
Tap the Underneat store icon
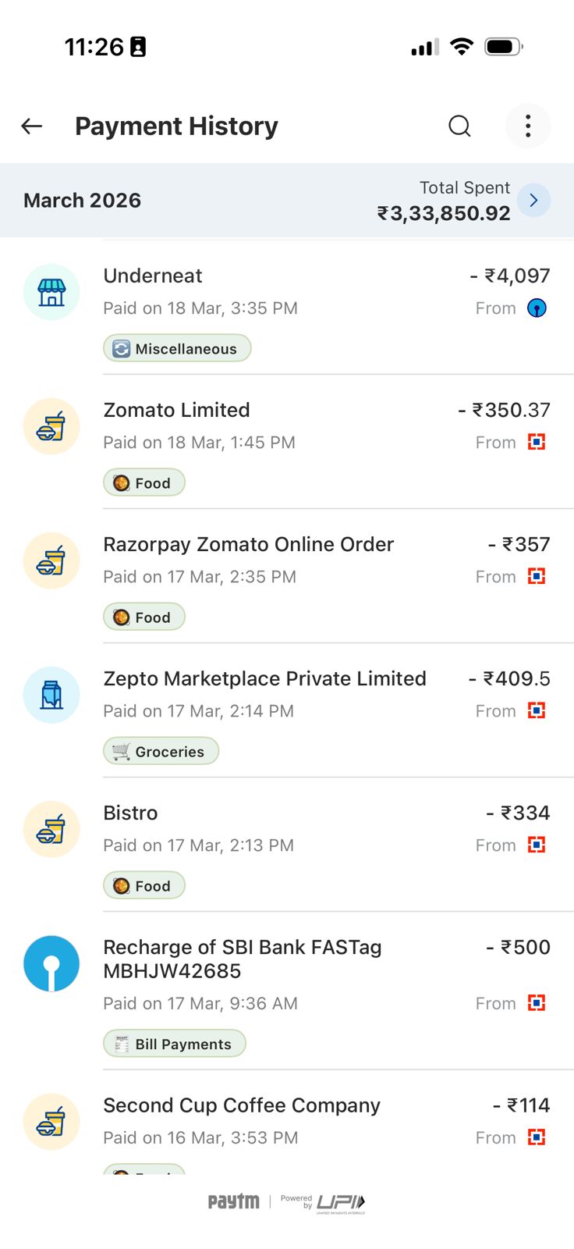click(x=51, y=292)
